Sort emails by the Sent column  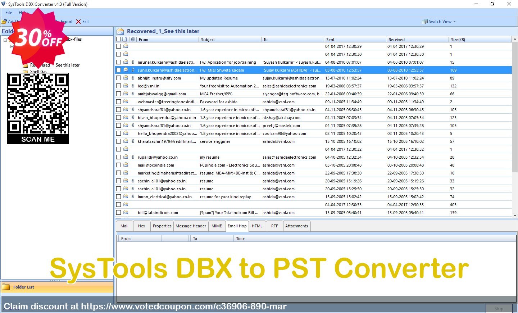[x=355, y=40]
